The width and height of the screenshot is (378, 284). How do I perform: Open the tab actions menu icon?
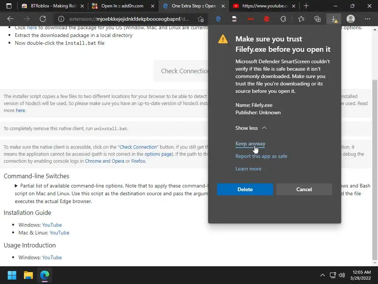click(x=9, y=6)
